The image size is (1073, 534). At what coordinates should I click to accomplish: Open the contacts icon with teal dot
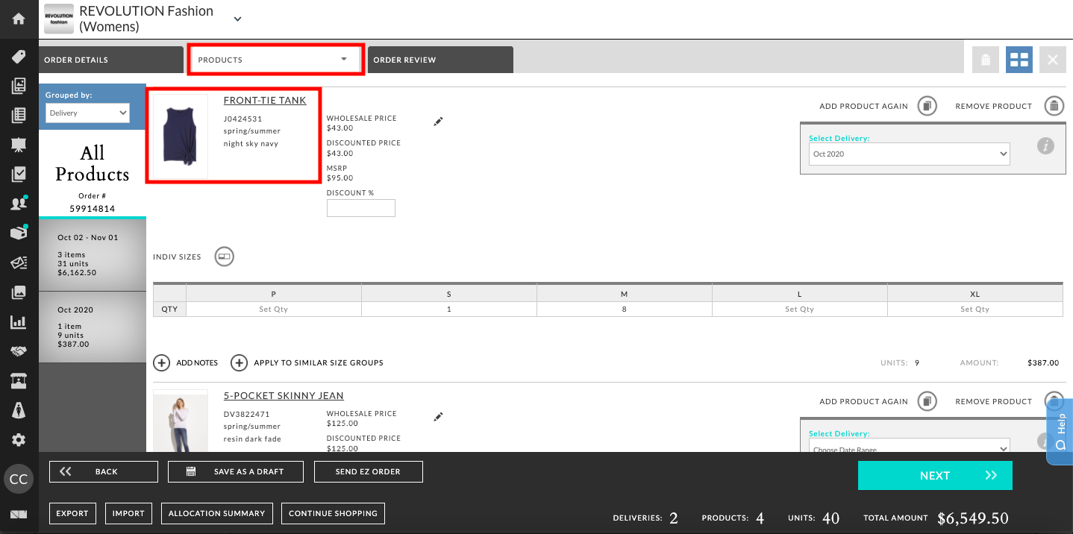[x=19, y=204]
